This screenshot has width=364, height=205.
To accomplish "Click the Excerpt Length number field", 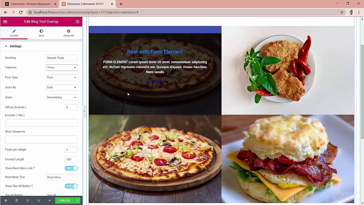I will (x=71, y=159).
